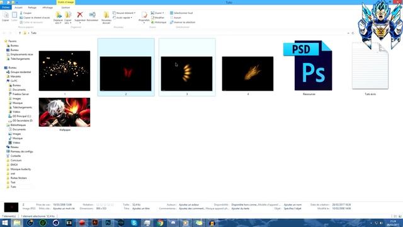The height and width of the screenshot is (227, 403).
Task: Select Favoris in the navigation pane
Action: click(10, 41)
